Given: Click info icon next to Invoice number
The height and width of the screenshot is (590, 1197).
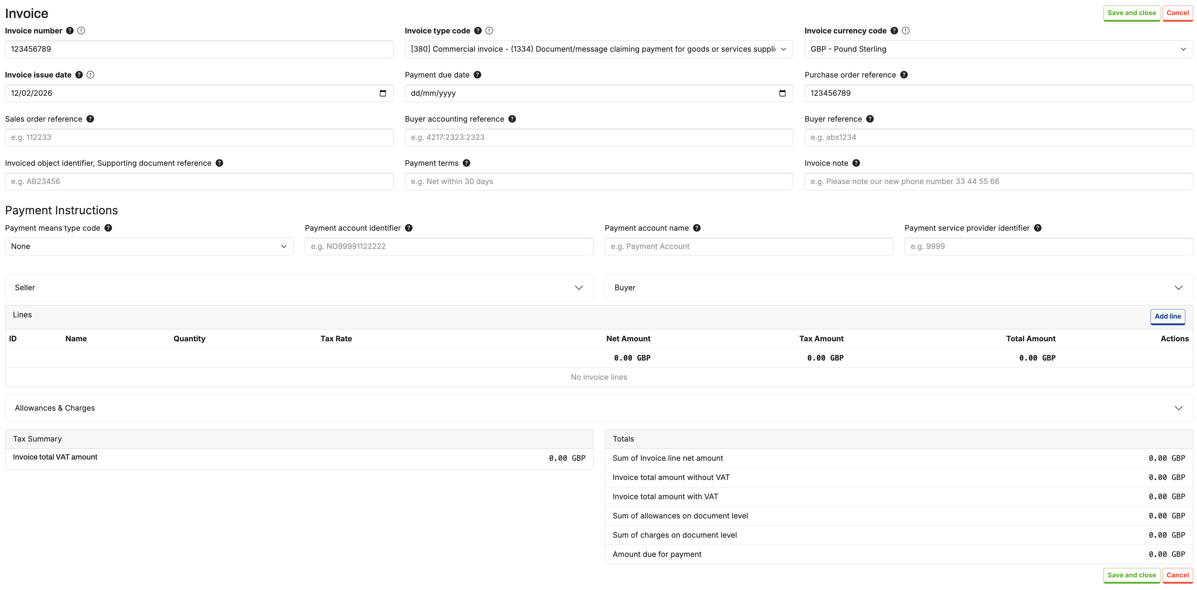Looking at the screenshot, I should (x=81, y=31).
